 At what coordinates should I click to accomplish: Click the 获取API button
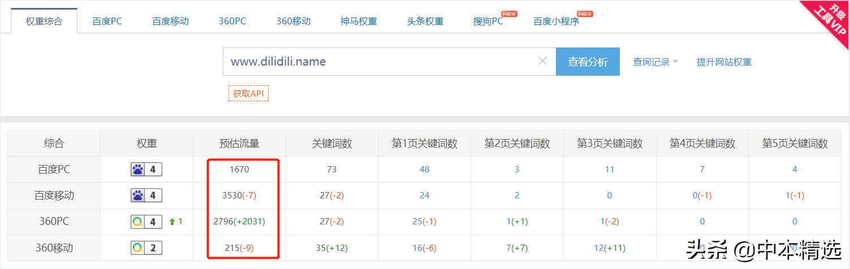[248, 93]
